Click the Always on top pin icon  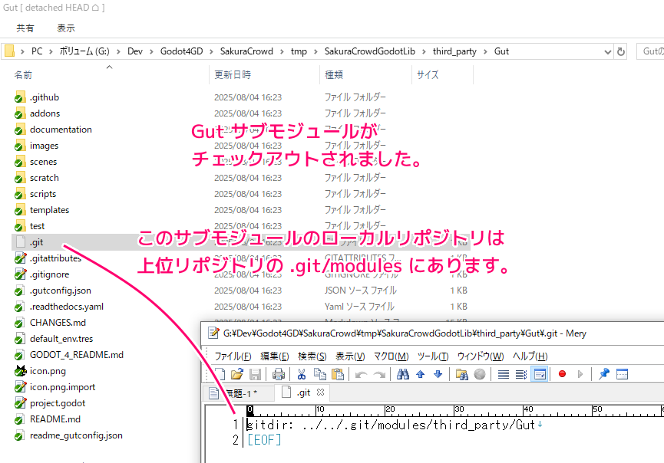coord(603,374)
